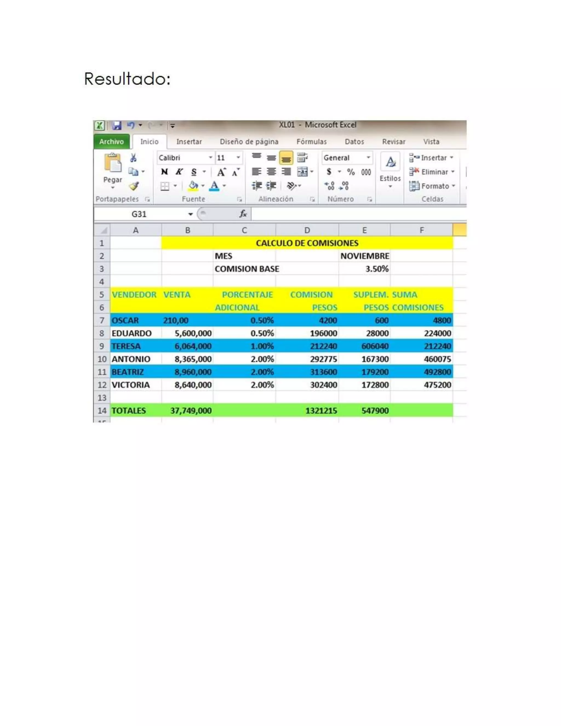Open Fuente group dialog launcher
This screenshot has width=561, height=726.
click(x=239, y=199)
